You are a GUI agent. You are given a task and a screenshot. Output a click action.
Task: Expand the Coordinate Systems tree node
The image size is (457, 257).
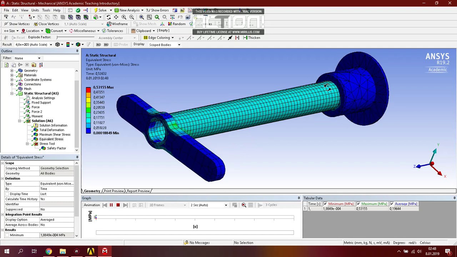tap(12, 80)
